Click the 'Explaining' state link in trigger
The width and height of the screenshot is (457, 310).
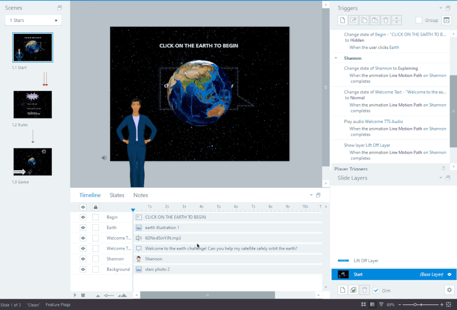(408, 69)
